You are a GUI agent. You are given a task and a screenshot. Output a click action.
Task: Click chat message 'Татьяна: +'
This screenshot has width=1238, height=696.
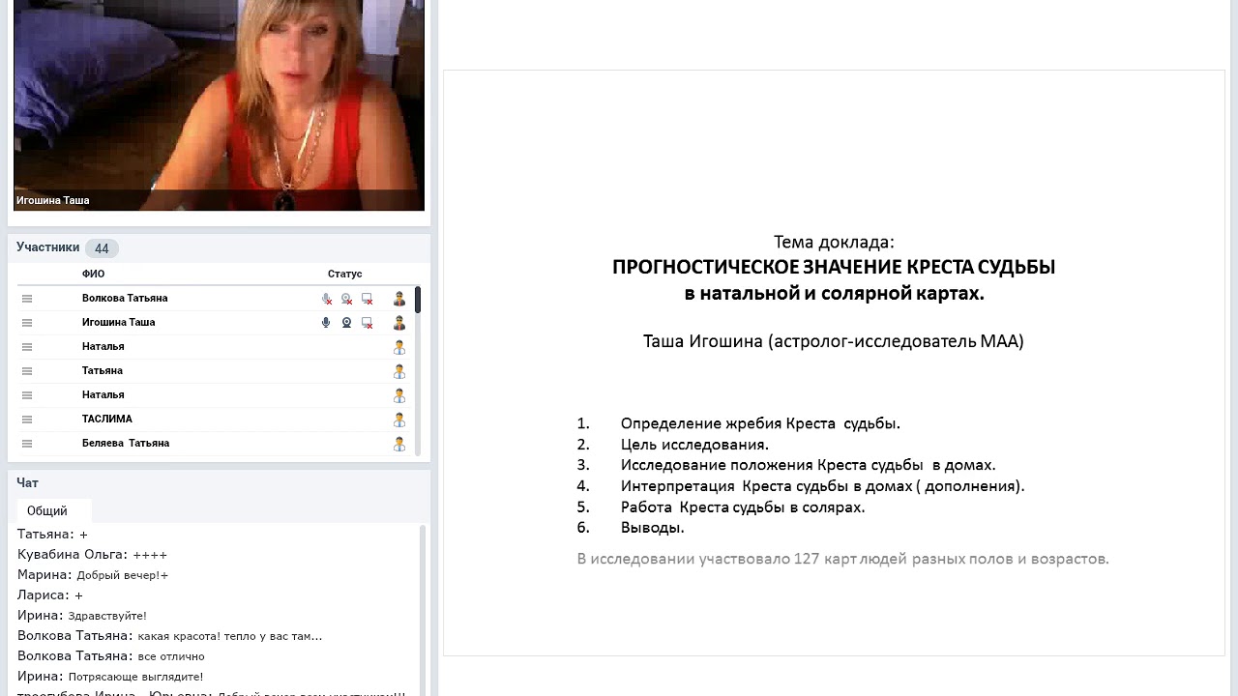pos(53,535)
